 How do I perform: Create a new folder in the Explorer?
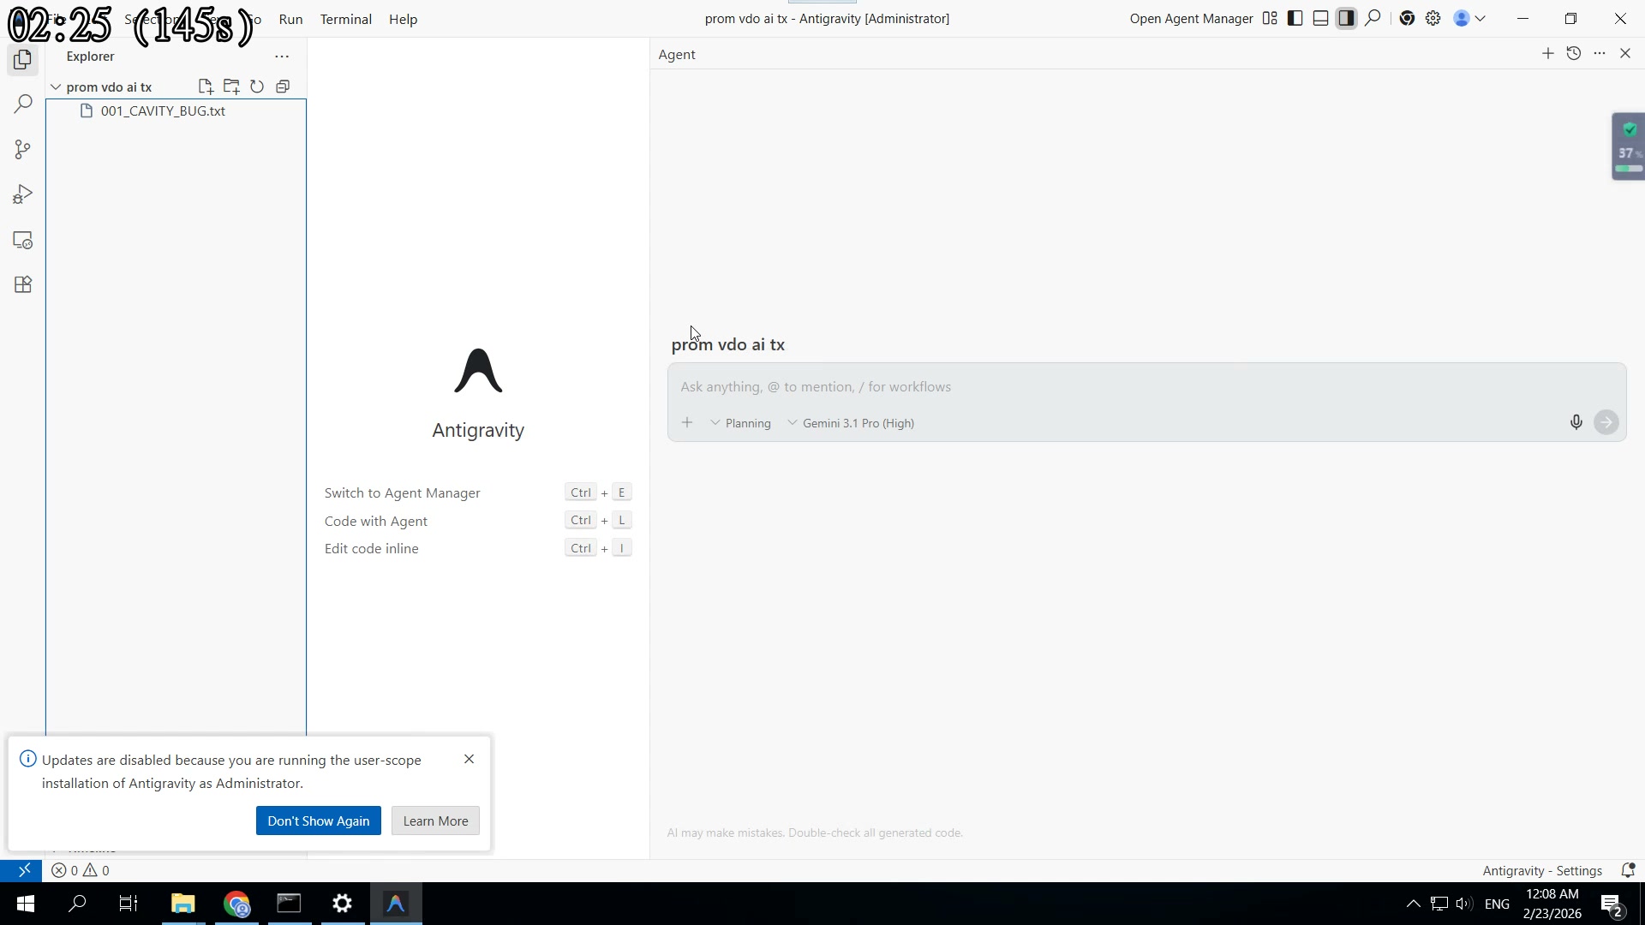coord(231,87)
